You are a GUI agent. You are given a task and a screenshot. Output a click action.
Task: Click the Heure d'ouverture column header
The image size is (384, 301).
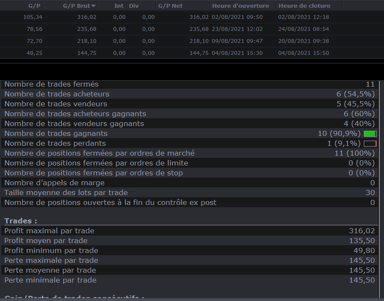pyautogui.click(x=240, y=6)
